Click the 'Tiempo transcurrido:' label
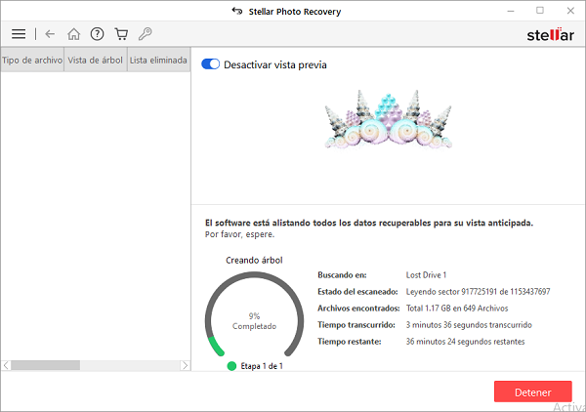 click(x=356, y=325)
